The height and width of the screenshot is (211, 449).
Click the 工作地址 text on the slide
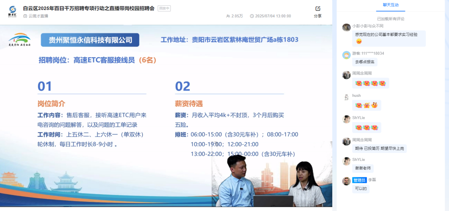(x=230, y=40)
